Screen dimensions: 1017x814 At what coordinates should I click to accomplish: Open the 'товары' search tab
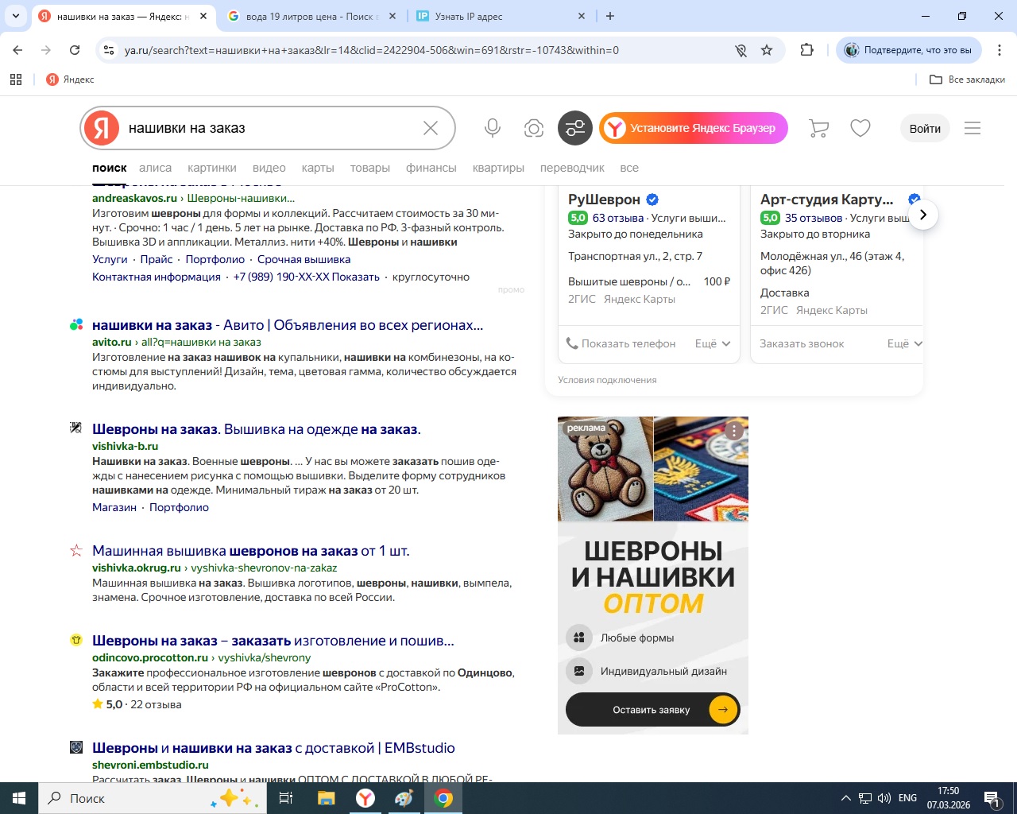click(370, 168)
